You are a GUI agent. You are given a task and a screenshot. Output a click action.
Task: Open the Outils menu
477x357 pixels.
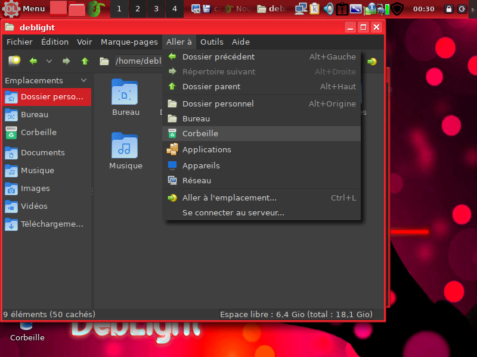tap(212, 42)
